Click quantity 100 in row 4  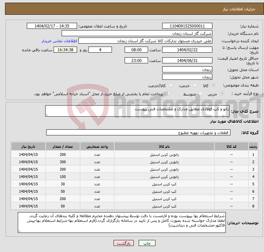coord(63,177)
